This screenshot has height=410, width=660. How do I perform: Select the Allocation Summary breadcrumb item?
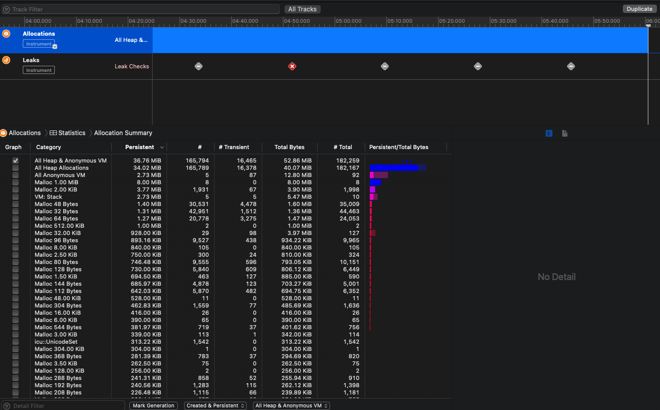tap(123, 133)
